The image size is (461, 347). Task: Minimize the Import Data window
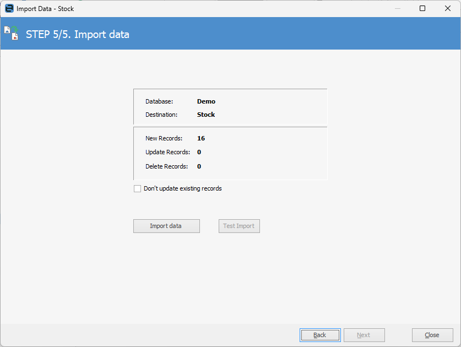[397, 9]
